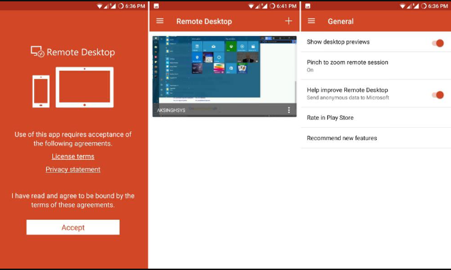This screenshot has width=451, height=270.
Task: Open the License terms link
Action: pyautogui.click(x=73, y=156)
